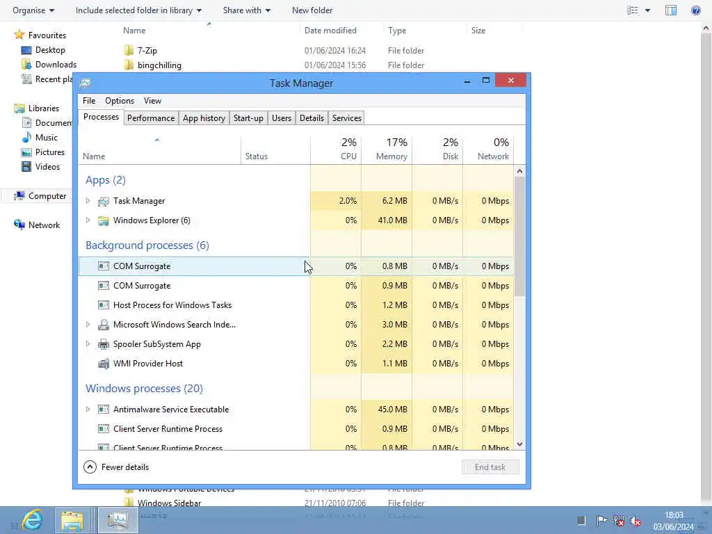The image size is (712, 534).
Task: Click the Microsoft Windows Search Indexer icon
Action: pos(104,325)
